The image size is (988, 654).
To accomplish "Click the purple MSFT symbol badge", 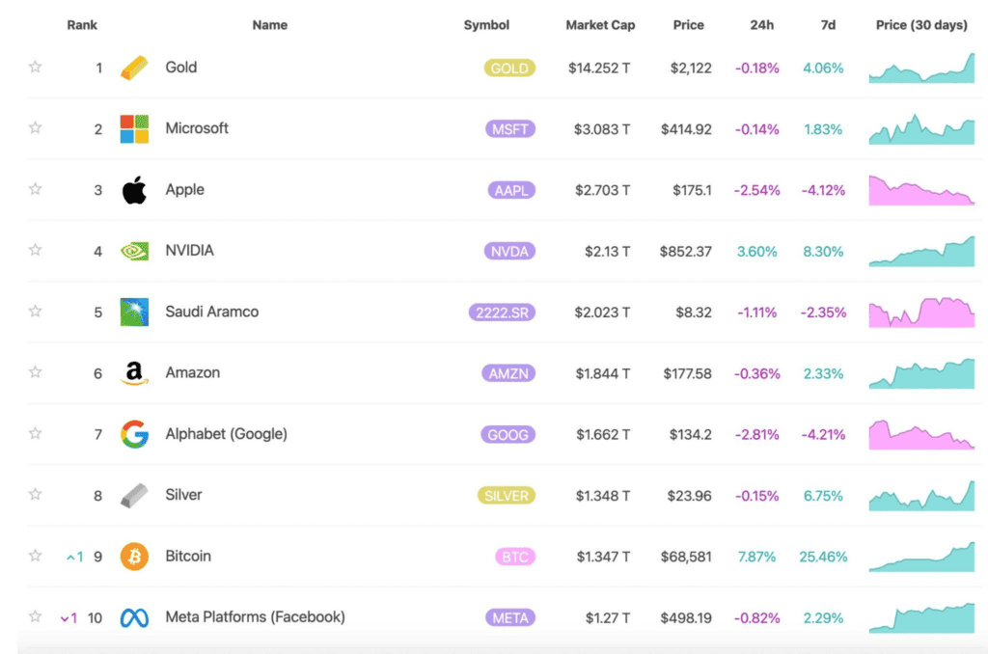I will tap(510, 129).
